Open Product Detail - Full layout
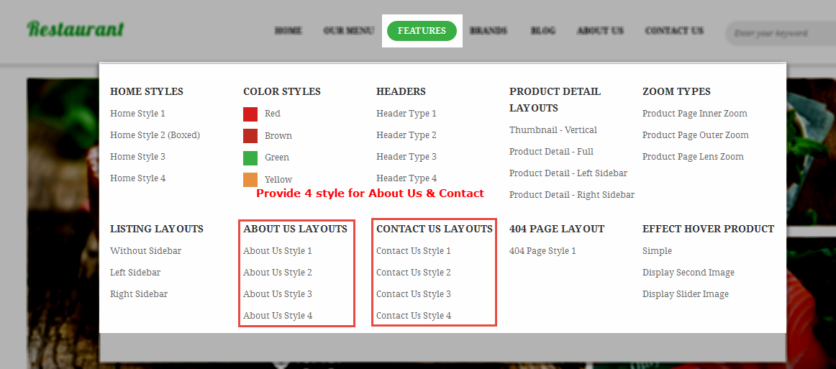 click(551, 152)
